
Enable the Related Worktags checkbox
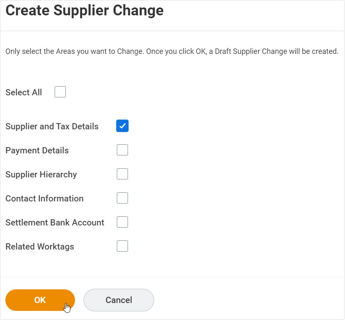[122, 246]
